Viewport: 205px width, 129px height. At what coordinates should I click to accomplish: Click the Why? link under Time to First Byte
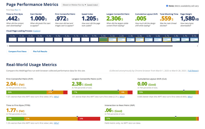[57, 123]
